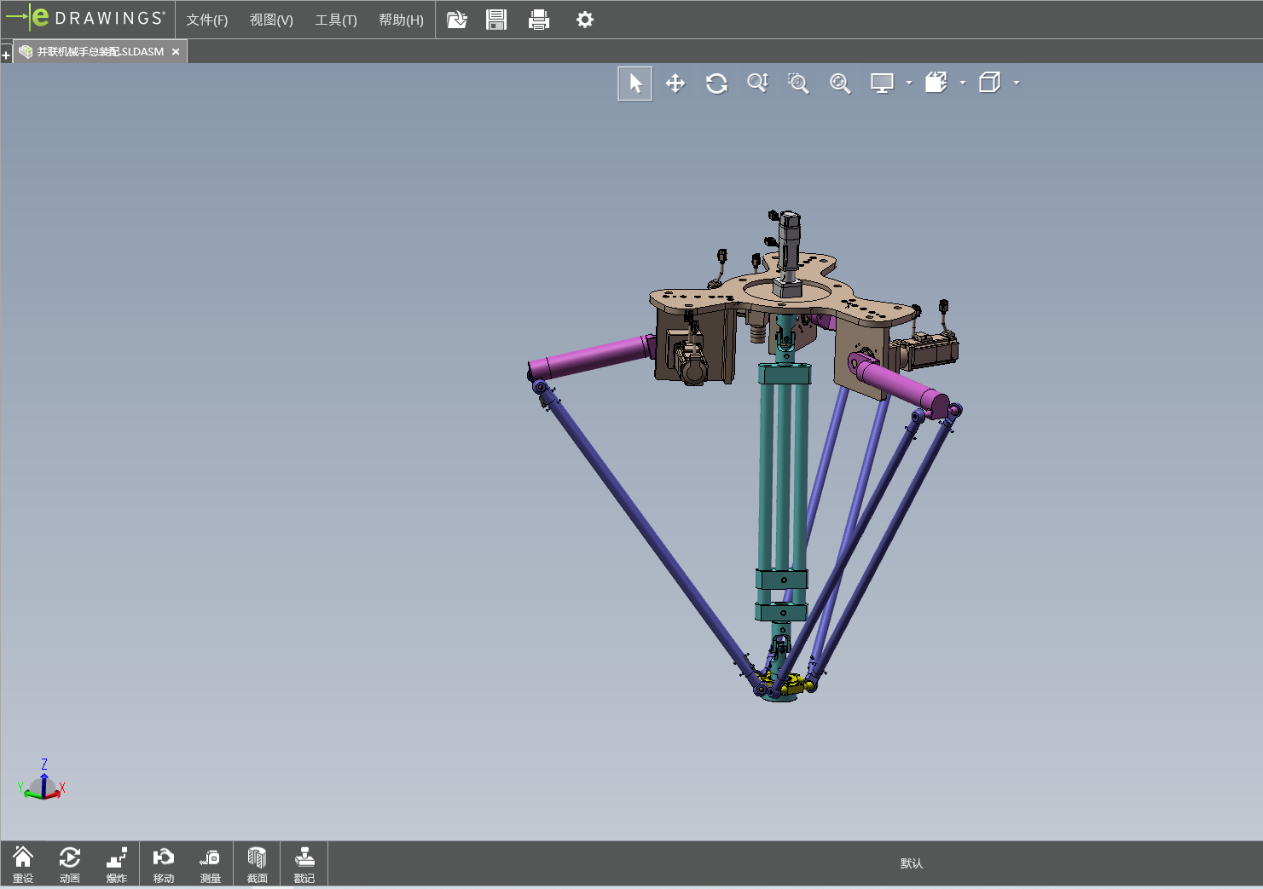The height and width of the screenshot is (889, 1263).
Task: Click the Open file folder icon
Action: click(457, 20)
